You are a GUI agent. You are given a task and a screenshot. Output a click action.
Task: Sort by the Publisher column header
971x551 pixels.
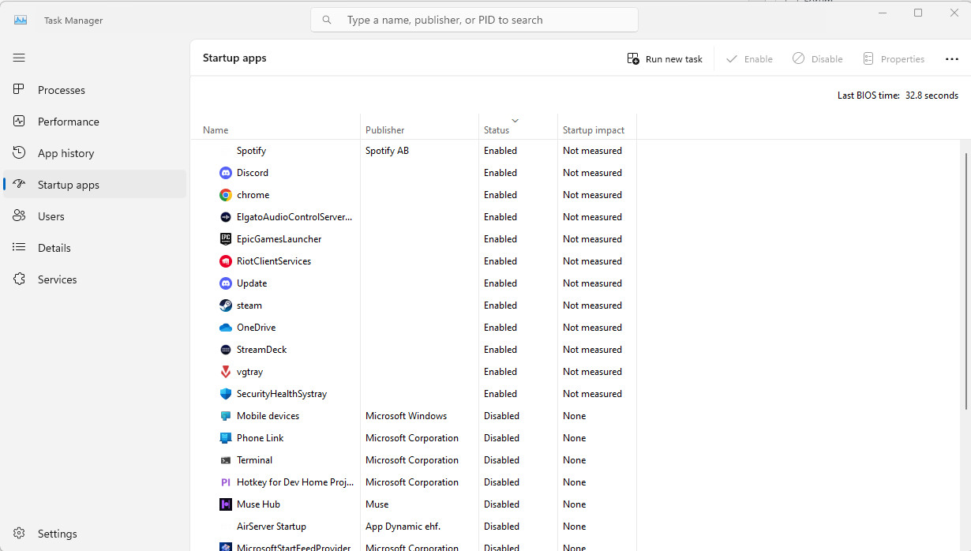(x=419, y=127)
